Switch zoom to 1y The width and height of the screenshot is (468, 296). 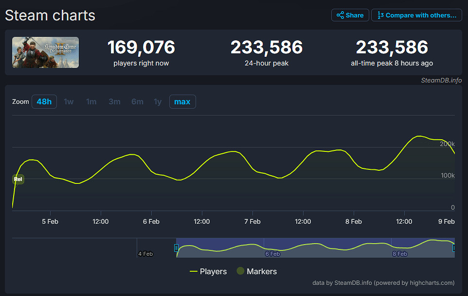point(158,101)
